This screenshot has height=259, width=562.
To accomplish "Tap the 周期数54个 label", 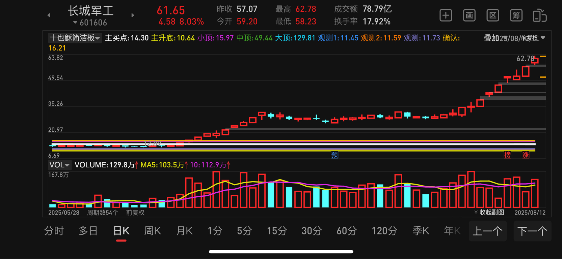I will (103, 213).
